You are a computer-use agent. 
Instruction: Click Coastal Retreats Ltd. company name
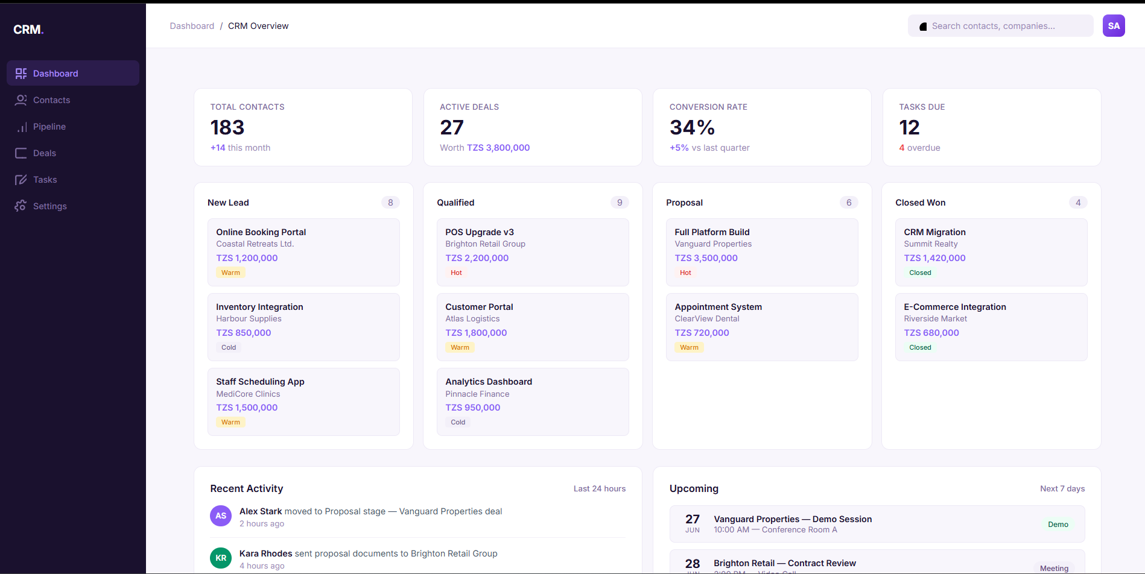click(x=255, y=244)
